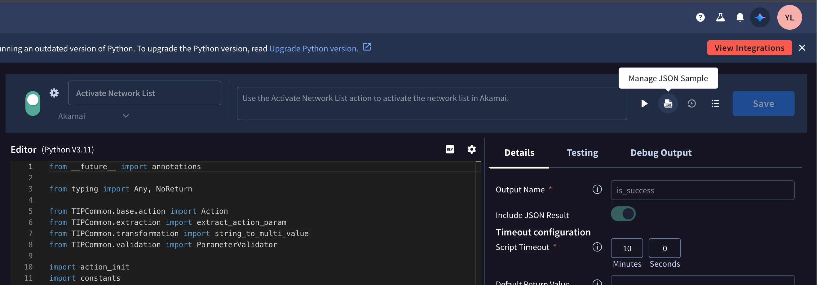Screen dimensions: 817x285
Task: Click the Editor (Python V3.11) label
Action: point(52,150)
